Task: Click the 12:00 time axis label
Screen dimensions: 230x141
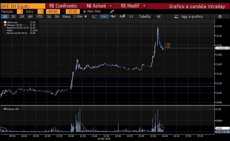Action: pos(71,136)
